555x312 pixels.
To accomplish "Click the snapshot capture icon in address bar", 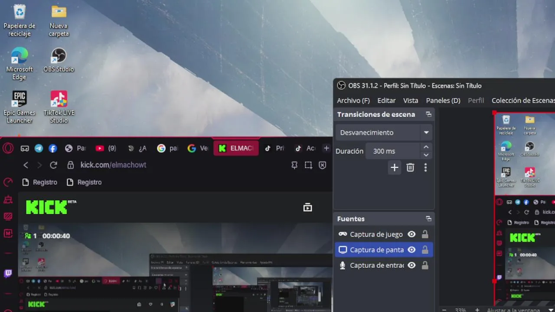I will click(308, 165).
